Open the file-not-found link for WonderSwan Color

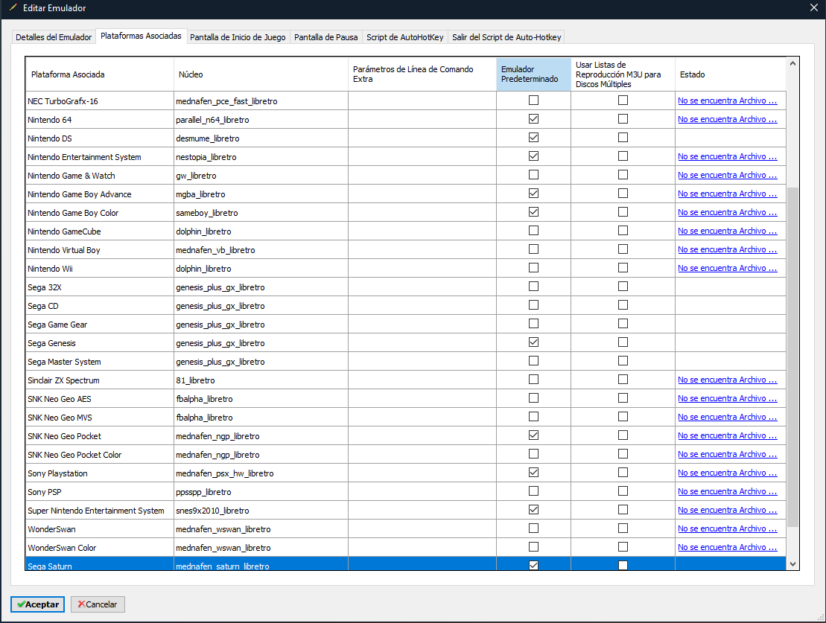click(x=728, y=547)
